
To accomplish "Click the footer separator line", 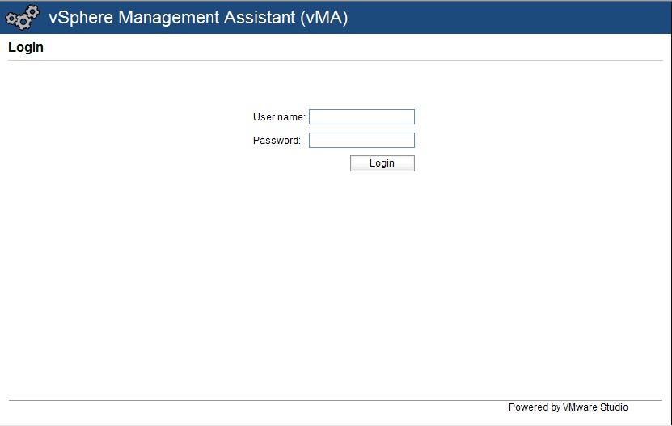I will pos(336,400).
